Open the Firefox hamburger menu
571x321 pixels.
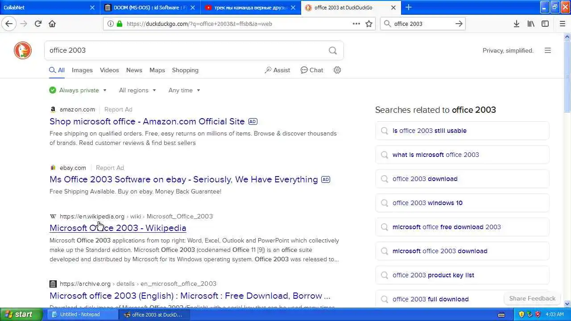tap(563, 24)
